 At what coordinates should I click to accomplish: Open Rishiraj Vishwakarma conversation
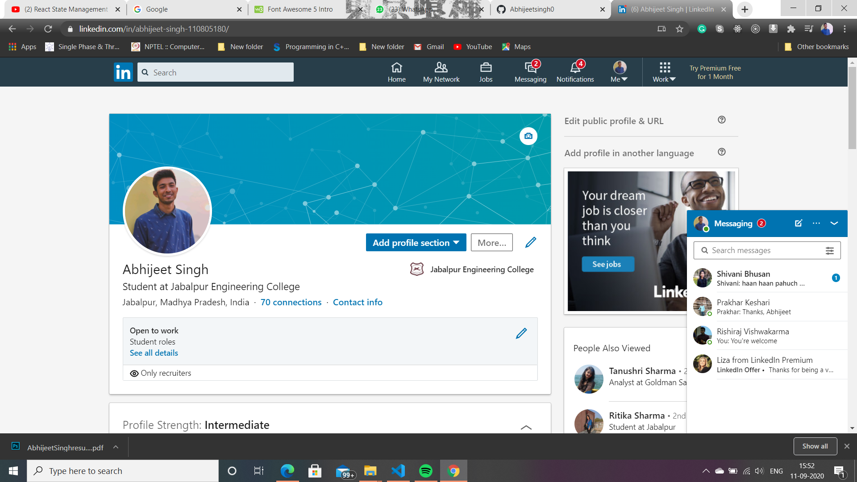point(767,336)
